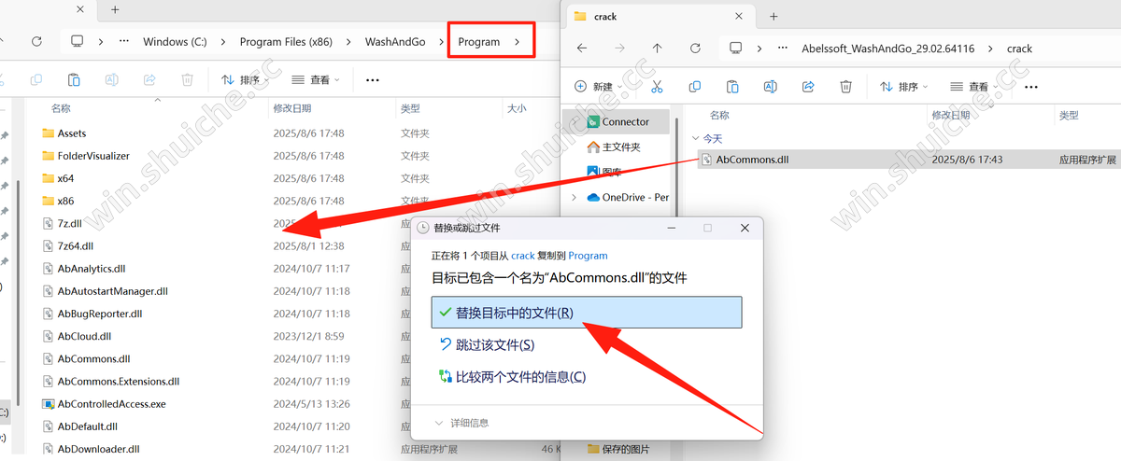Compare info for both files option
1121x461 pixels.
point(512,377)
